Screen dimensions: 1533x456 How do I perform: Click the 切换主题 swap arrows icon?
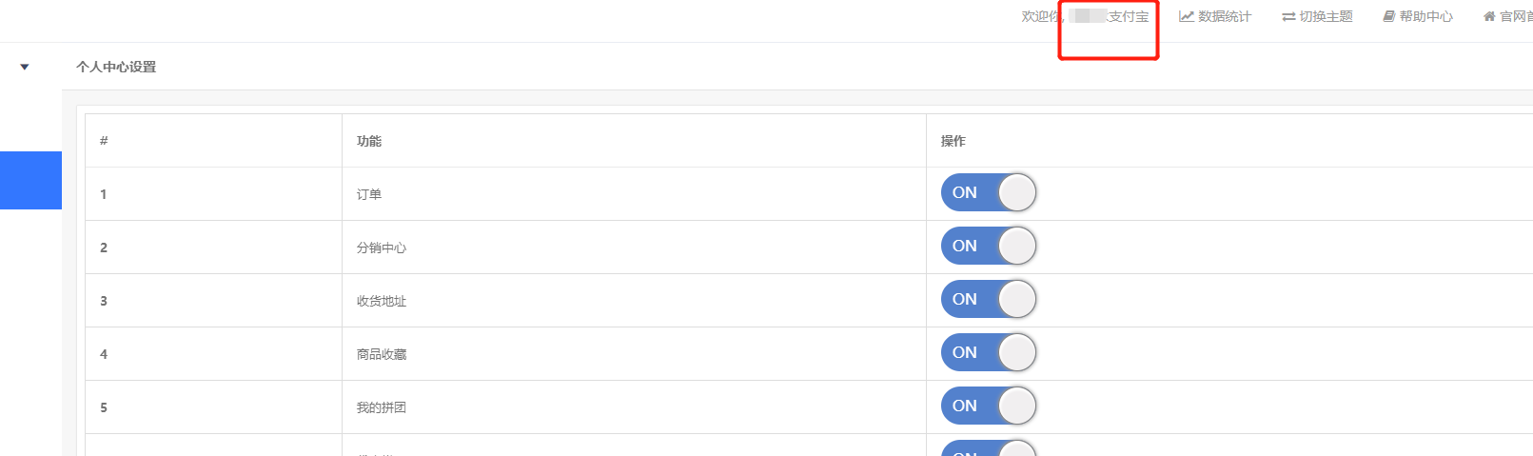[x=1288, y=16]
